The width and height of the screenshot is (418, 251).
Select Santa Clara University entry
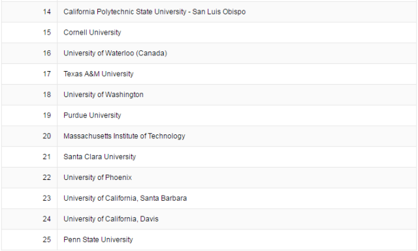(100, 157)
